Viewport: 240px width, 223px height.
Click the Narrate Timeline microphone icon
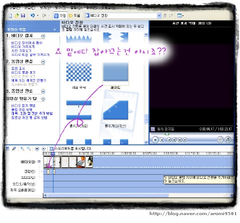point(14,149)
